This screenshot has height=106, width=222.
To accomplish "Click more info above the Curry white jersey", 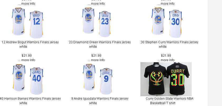I will click(166, 3).
